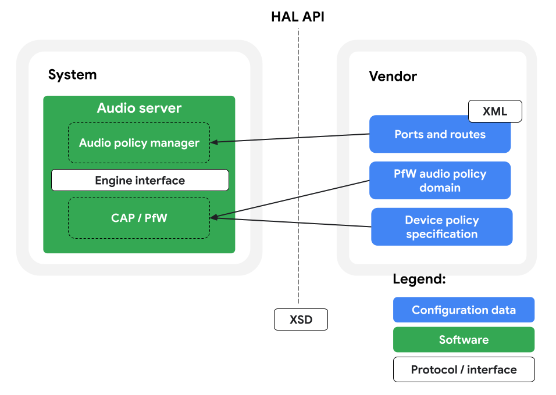This screenshot has width=556, height=395.
Task: Select the CAP / PfW component
Action: [x=139, y=218]
